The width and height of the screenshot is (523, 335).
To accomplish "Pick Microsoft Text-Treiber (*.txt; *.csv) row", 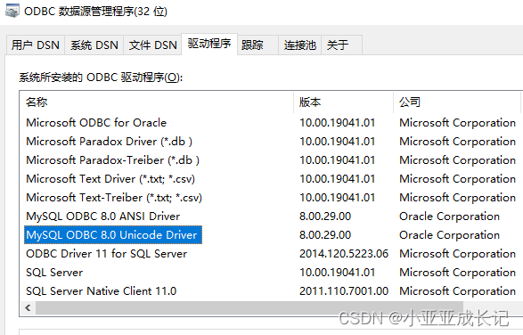I will point(114,198).
